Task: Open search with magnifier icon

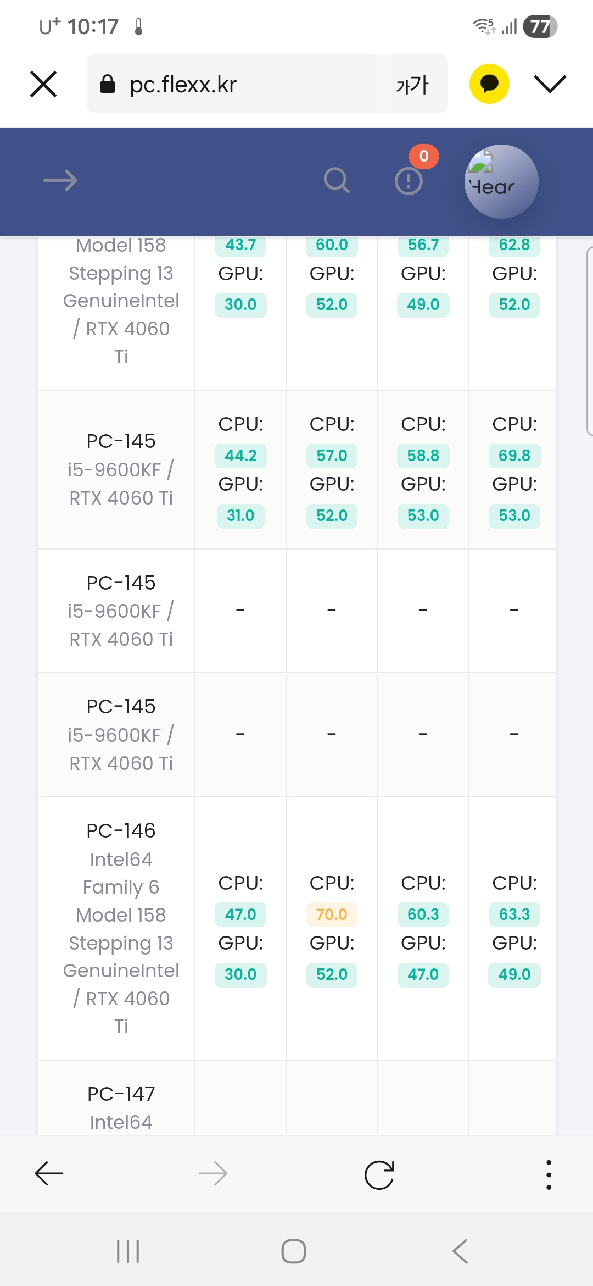Action: 337,180
